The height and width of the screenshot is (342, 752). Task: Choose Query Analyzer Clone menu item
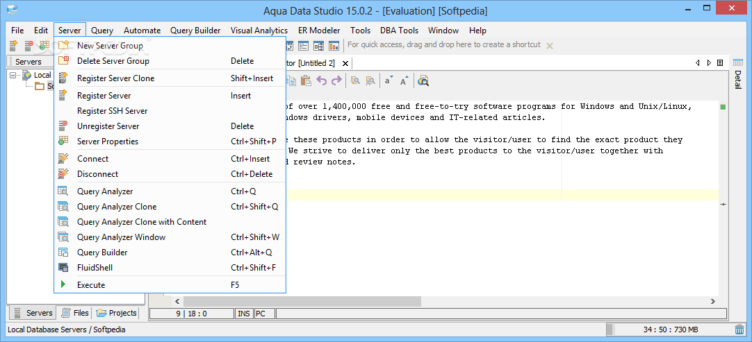[x=170, y=207]
